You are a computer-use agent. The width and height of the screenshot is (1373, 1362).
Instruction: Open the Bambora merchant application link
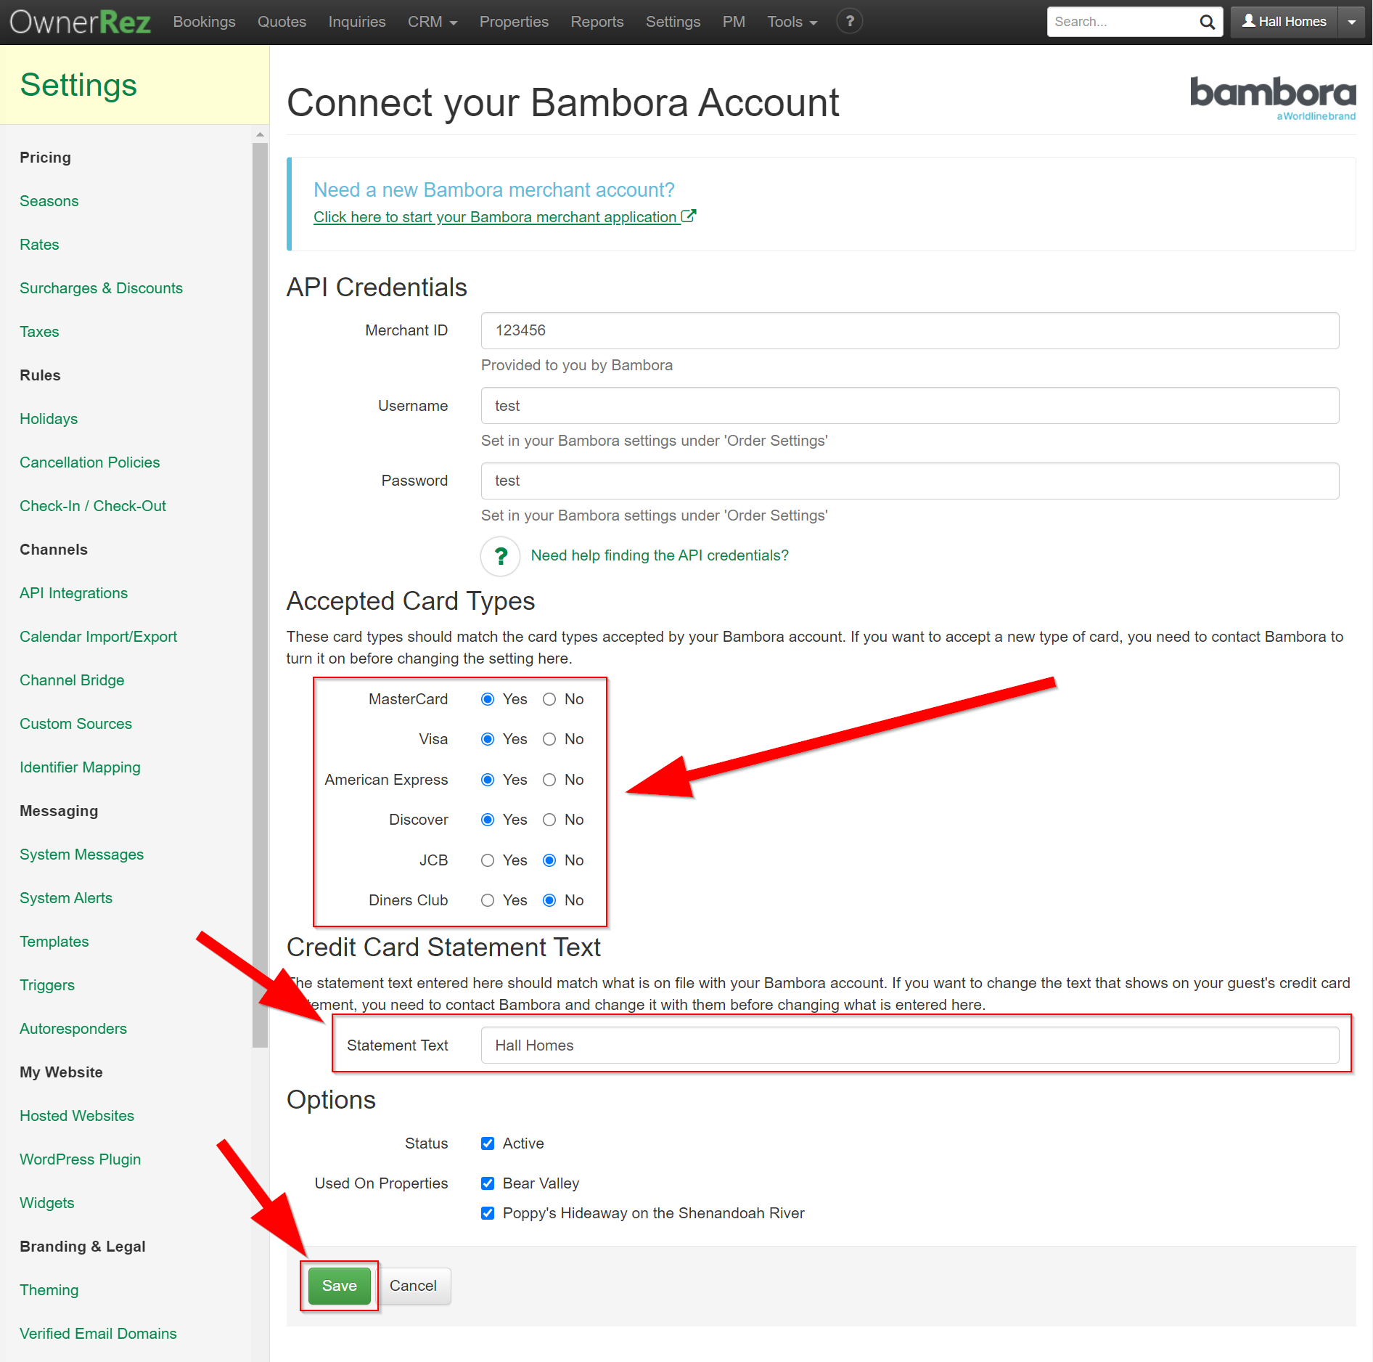(x=504, y=217)
